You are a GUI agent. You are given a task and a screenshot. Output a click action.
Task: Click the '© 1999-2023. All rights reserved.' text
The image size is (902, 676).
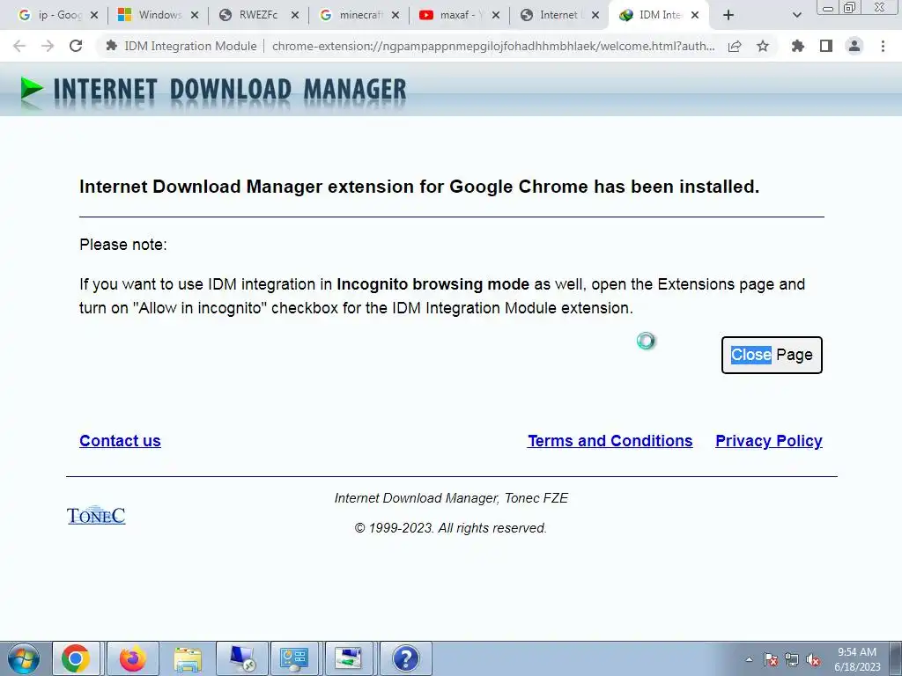click(450, 528)
